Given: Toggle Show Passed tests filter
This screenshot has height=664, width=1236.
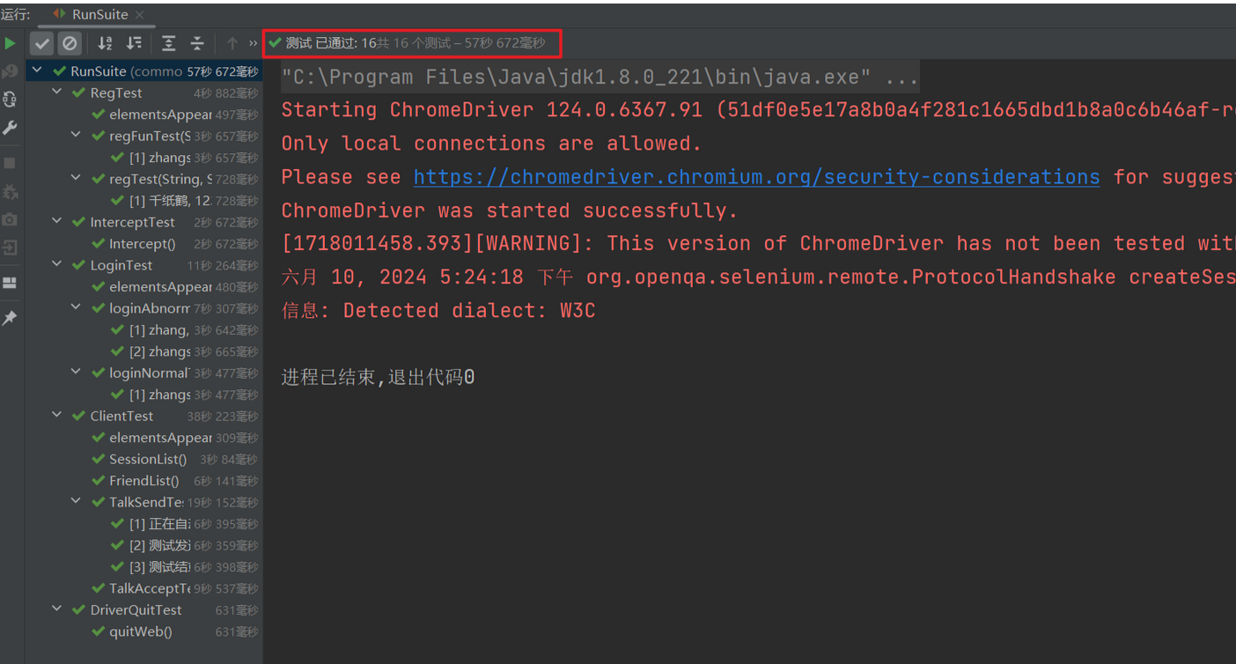Looking at the screenshot, I should click(x=41, y=43).
